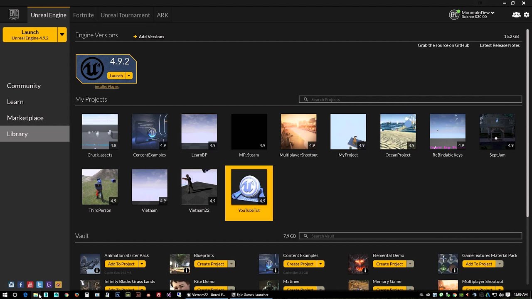
Task: Select Vietnam22 project thumbnail
Action: [x=199, y=187]
